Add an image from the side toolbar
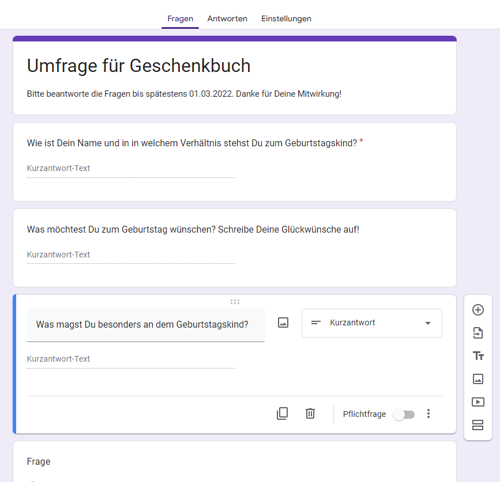Image resolution: width=500 pixels, height=482 pixels. (478, 379)
